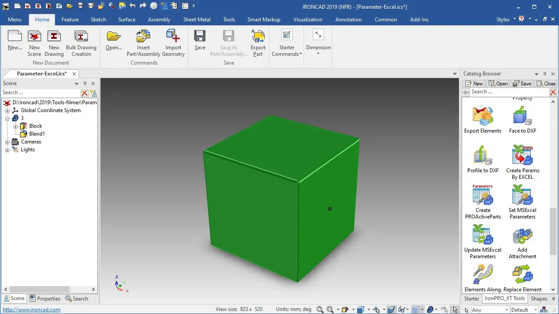
Task: Close the Parameter-Excel.ics document tab
Action: click(74, 74)
